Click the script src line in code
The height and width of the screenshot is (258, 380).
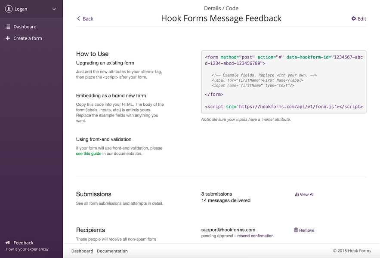284,107
